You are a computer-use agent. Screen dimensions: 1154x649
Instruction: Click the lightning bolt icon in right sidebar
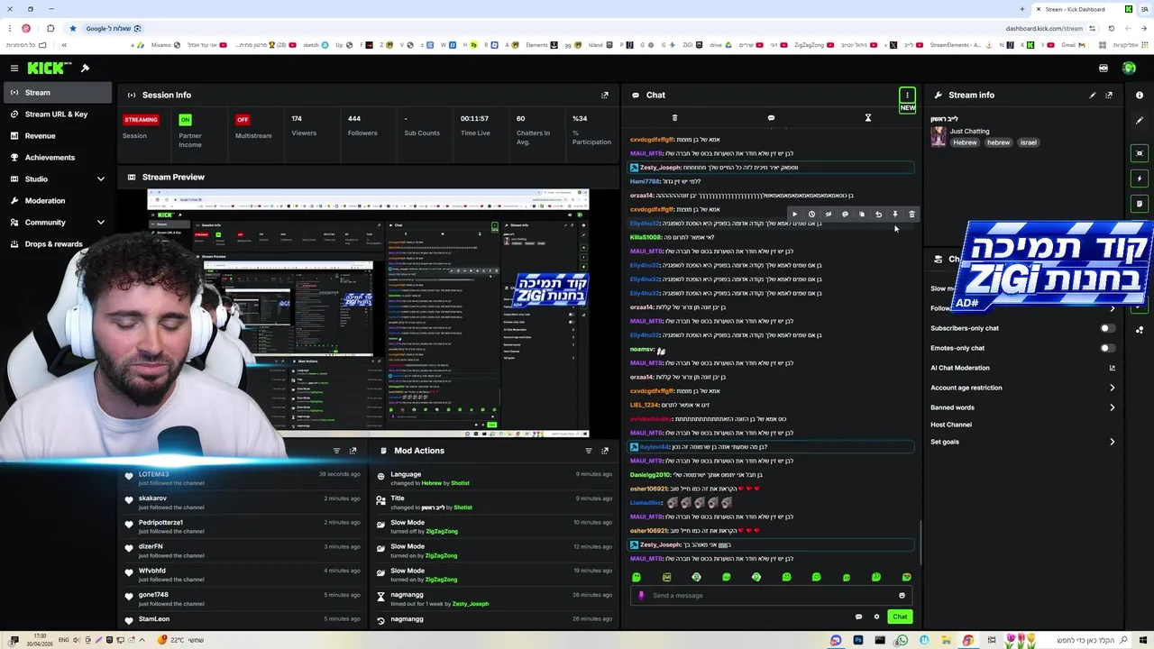tap(1140, 178)
